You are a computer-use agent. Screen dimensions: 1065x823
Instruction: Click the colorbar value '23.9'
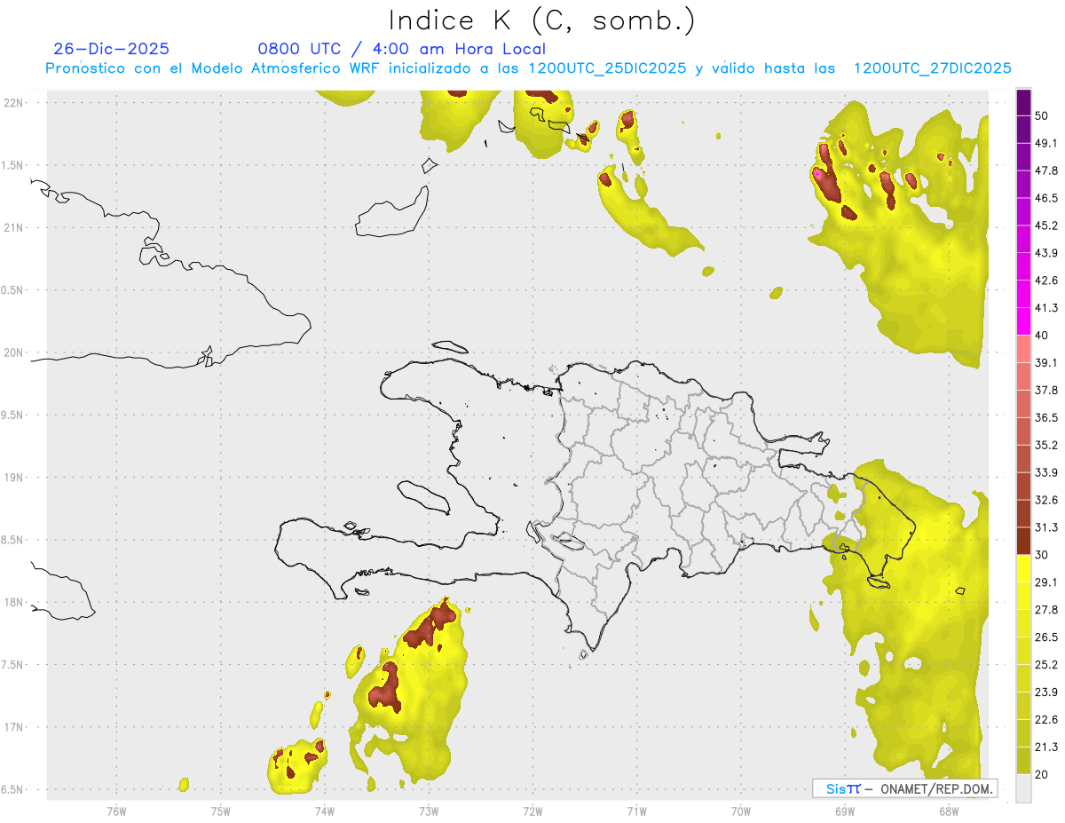pyautogui.click(x=1045, y=692)
